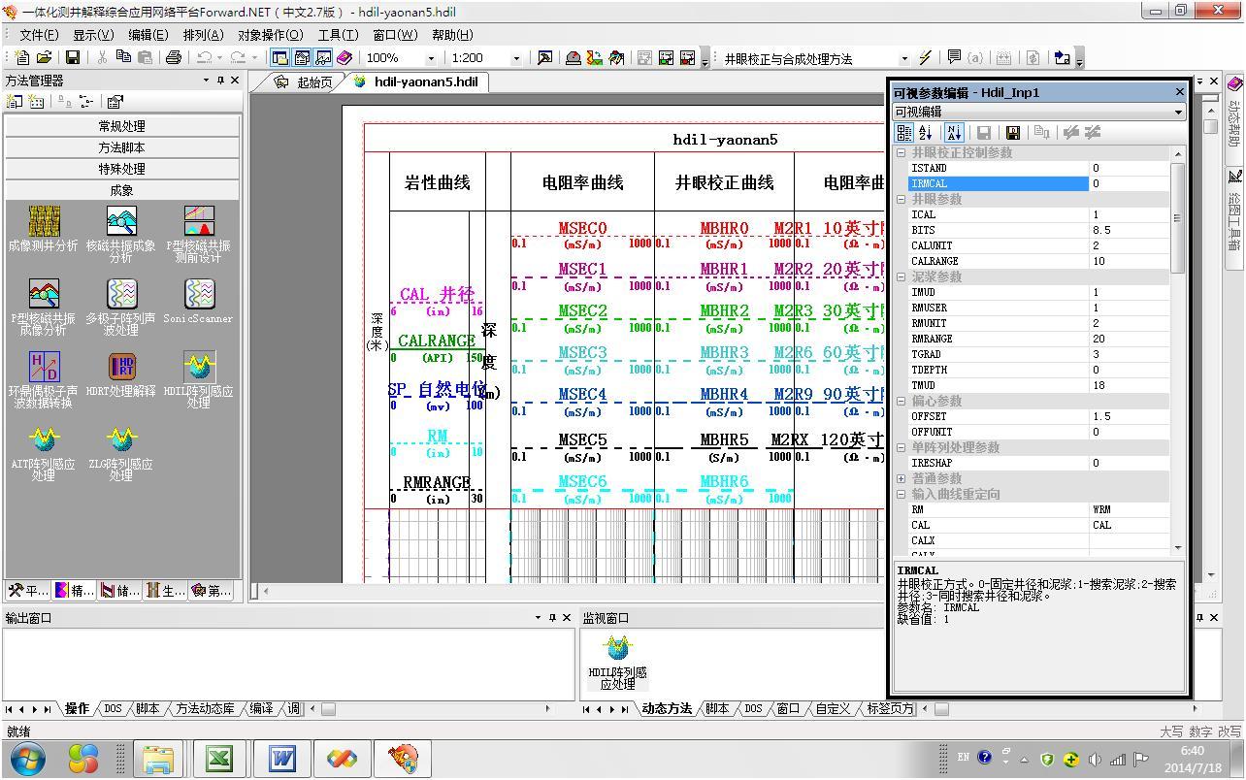Screen dimensions: 1246x780
Task: Click IRMCAL value field
Action: tap(1130, 183)
